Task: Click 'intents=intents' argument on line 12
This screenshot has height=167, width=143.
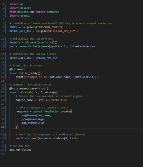Action: tap(82, 46)
